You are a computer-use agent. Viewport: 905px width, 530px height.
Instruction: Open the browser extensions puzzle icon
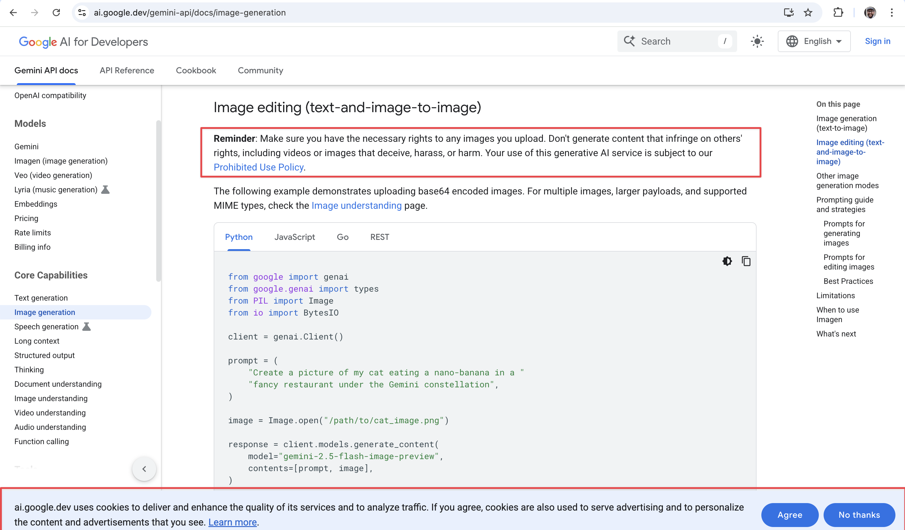tap(838, 13)
